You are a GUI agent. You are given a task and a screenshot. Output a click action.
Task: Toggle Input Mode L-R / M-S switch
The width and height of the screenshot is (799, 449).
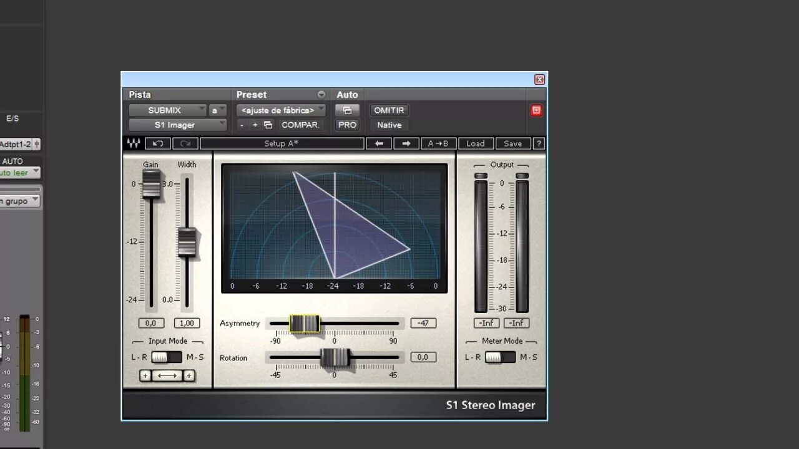167,357
